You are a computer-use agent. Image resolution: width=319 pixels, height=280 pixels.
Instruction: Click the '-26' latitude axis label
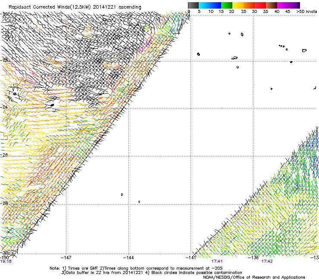(x=4, y=155)
